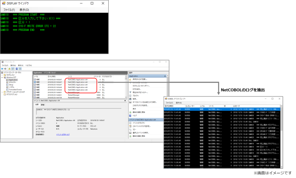This screenshot has width=296, height=178.
Task: Expand the カスタム ビュー tree node
Action: (x=2, y=75)
